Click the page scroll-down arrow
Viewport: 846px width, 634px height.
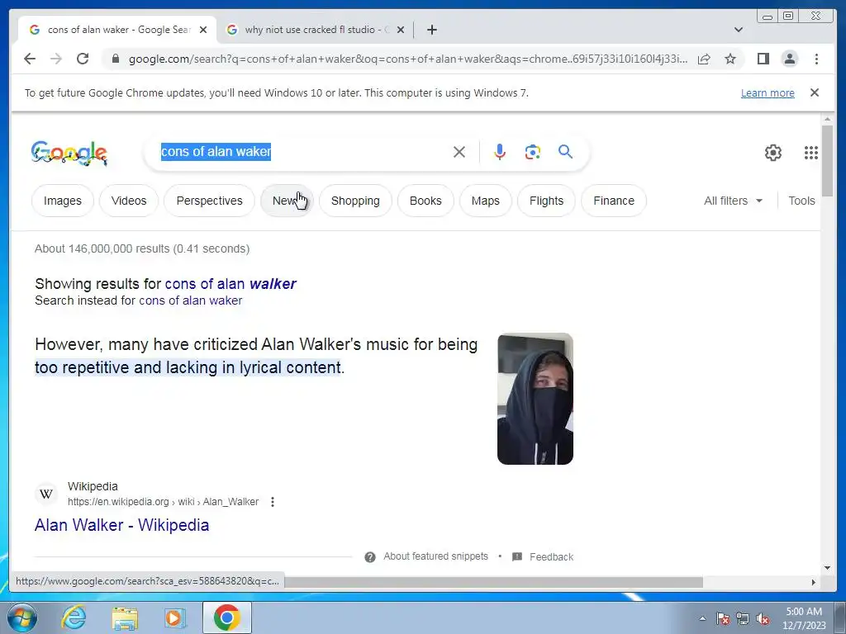tap(827, 568)
